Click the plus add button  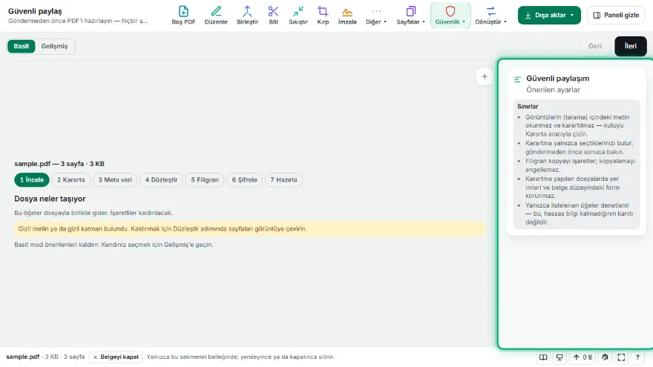click(485, 76)
